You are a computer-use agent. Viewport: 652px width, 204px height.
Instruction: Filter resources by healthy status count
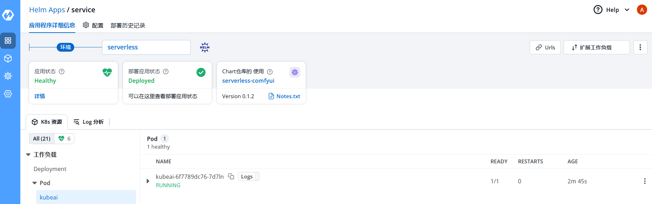coord(64,139)
